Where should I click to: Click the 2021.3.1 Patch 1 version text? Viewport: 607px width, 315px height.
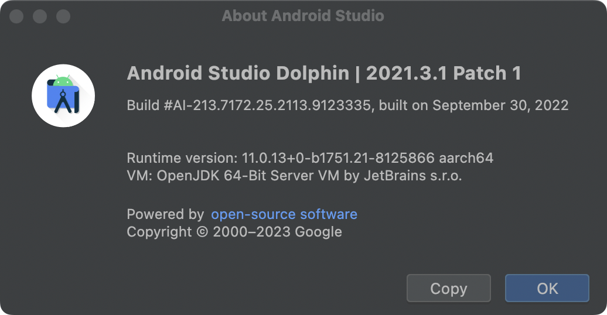(x=444, y=74)
